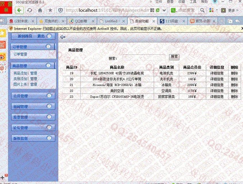The image size is (243, 184).
Task: Collapse the 商品管理 sidebar panel chevron
Action: (48, 65)
